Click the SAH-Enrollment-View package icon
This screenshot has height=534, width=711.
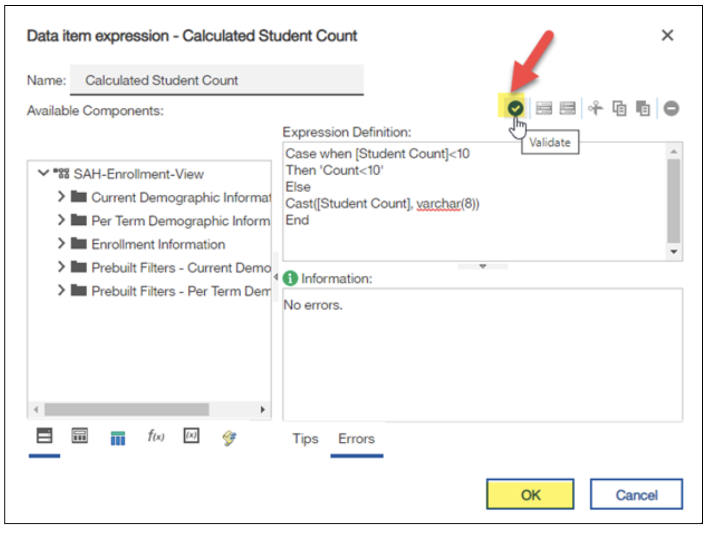pyautogui.click(x=61, y=173)
